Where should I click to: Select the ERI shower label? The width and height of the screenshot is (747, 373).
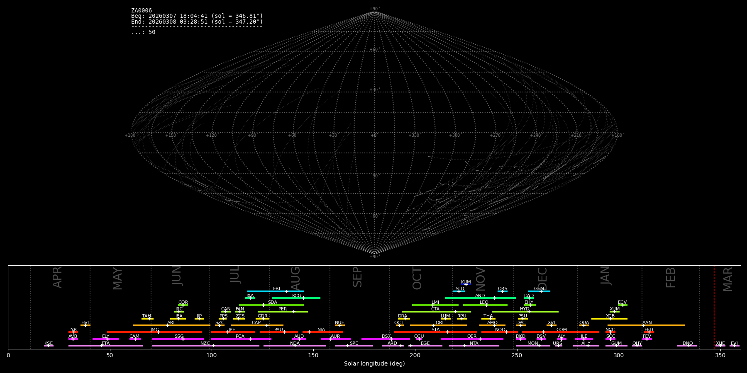(277, 289)
